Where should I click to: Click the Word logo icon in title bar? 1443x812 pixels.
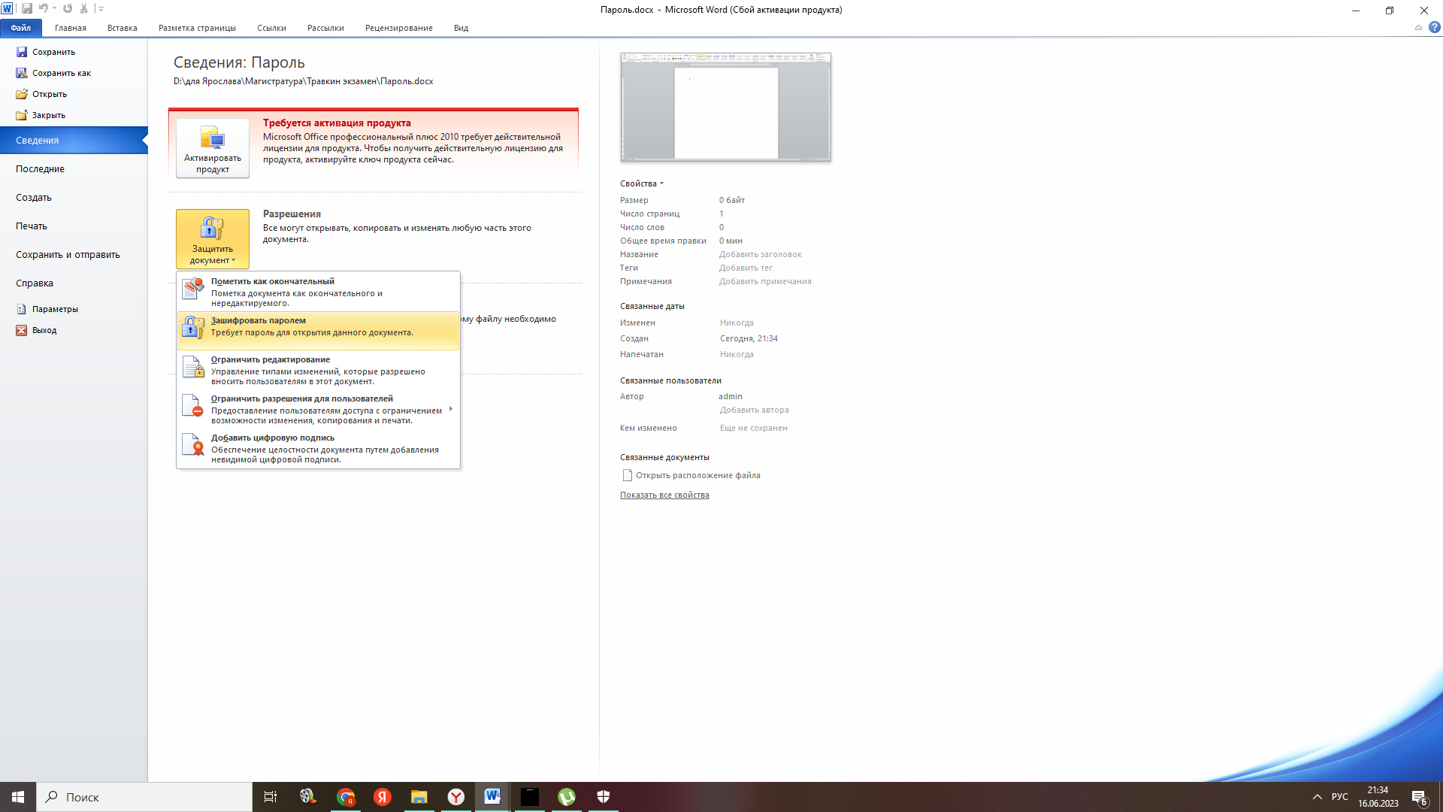(x=7, y=9)
